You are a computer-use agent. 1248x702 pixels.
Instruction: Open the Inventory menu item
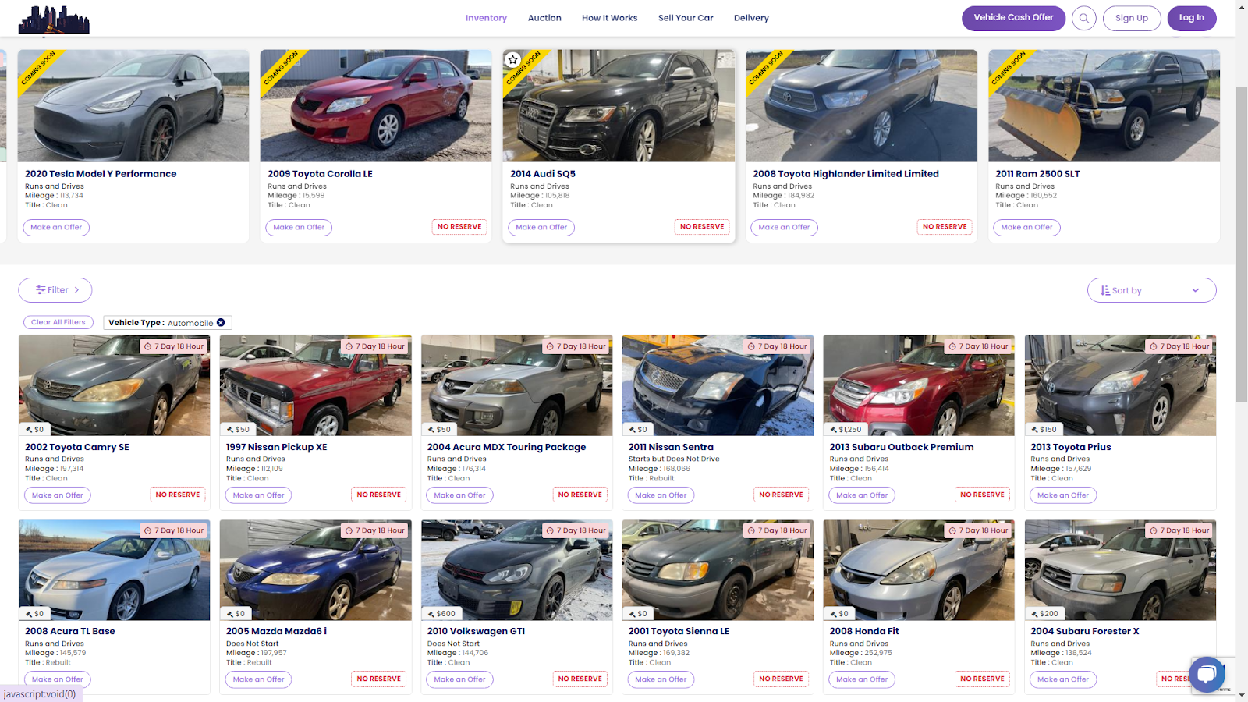pos(486,18)
